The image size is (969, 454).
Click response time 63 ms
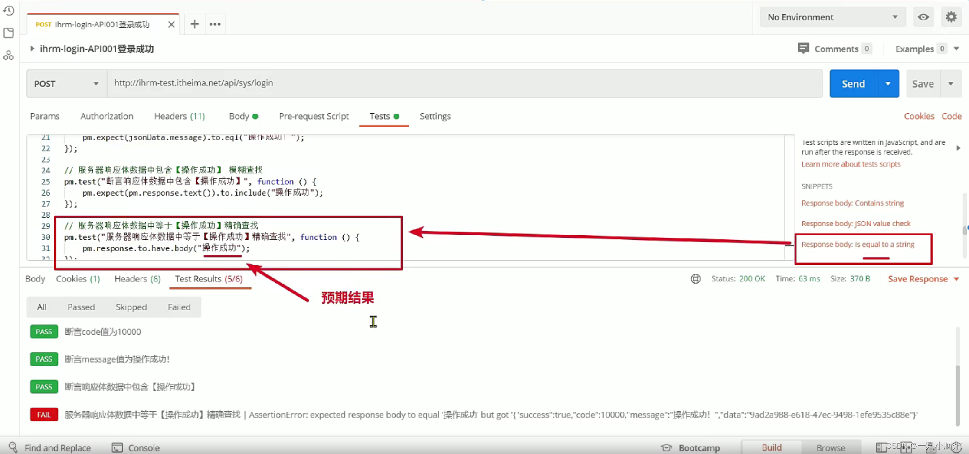809,279
